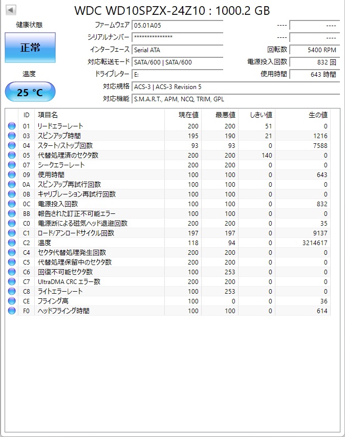This screenshot has height=437, width=345.
Task: Click the status orb for 代替処理保留中のセクタ数
Action: (12, 262)
